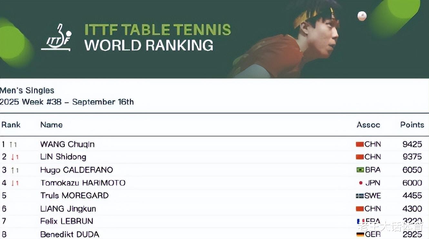Click China flag beside LIANG Jingkun
429x239 pixels.
360,209
